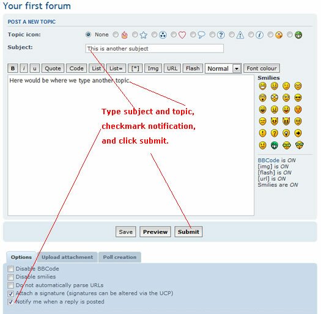Insert the razz tongue-out smiley
321x314 pixels.
(x=286, y=109)
